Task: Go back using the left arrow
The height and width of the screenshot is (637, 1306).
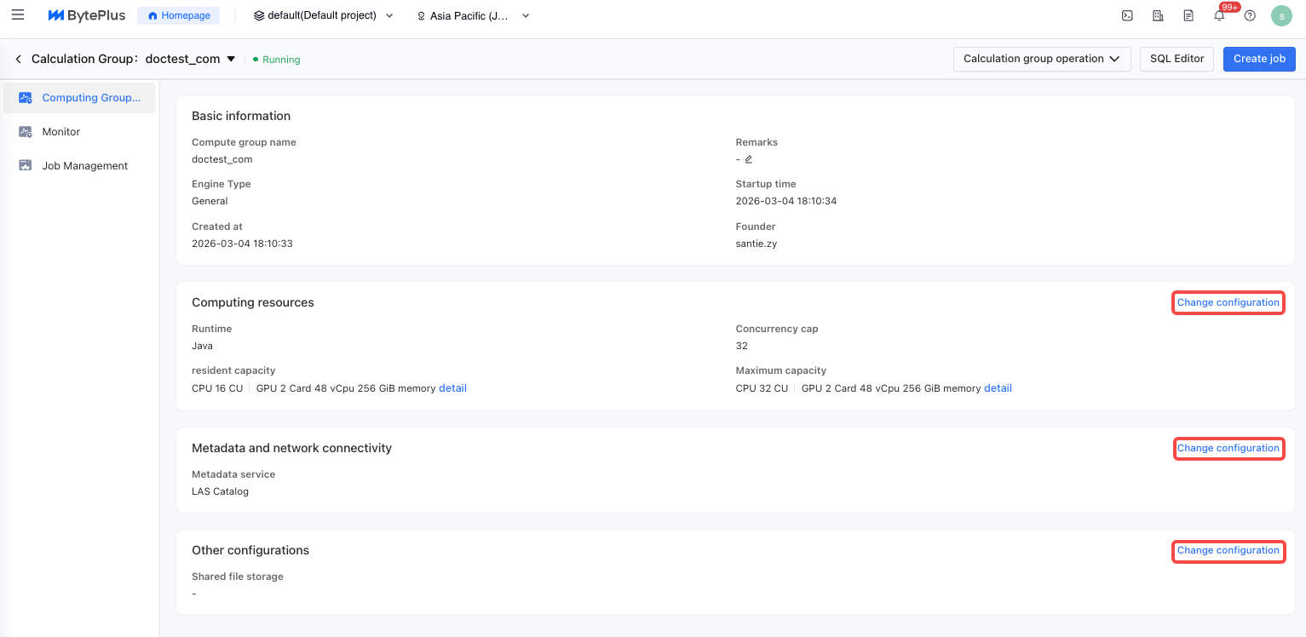Action: tap(18, 60)
